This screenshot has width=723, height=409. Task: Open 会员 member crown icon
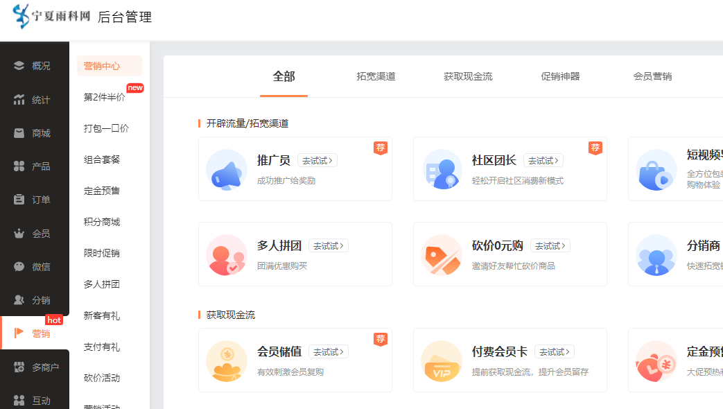pos(19,234)
